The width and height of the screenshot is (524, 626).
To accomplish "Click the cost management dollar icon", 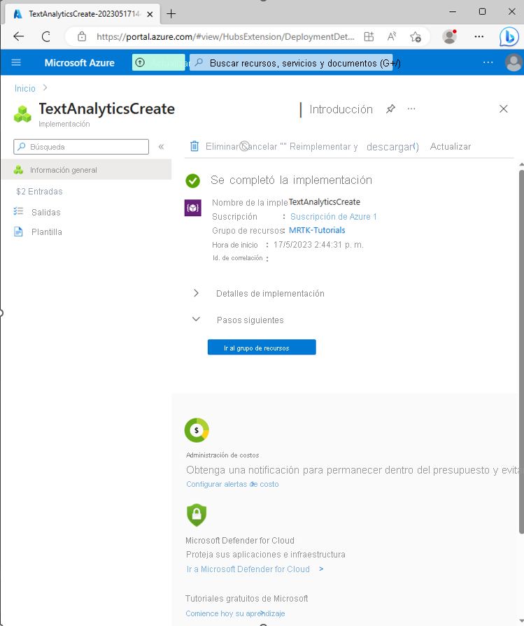I will pyautogui.click(x=197, y=430).
